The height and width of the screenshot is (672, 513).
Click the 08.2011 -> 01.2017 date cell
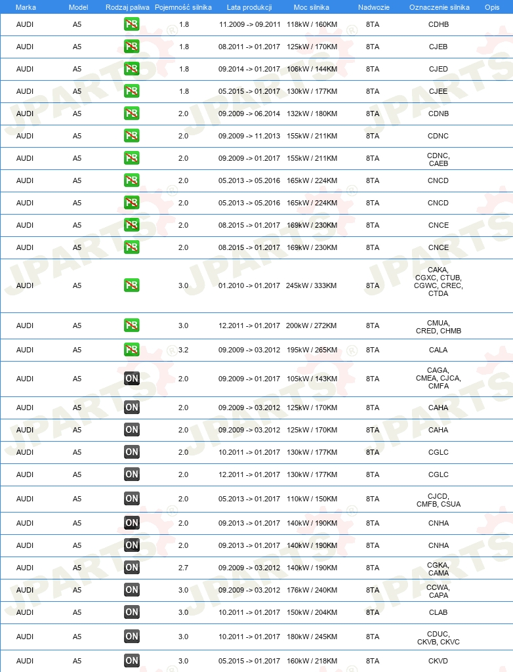coord(249,47)
